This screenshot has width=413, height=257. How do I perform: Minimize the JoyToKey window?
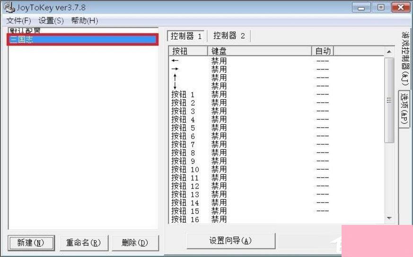361,8
